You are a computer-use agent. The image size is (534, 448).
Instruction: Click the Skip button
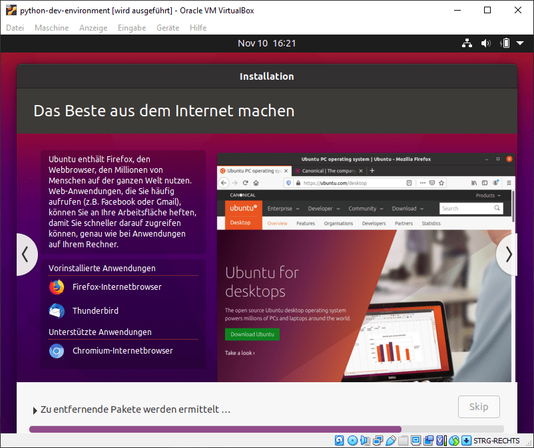point(479,406)
